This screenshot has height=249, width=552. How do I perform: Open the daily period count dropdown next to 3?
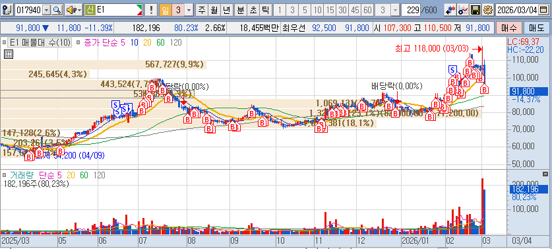[189, 10]
